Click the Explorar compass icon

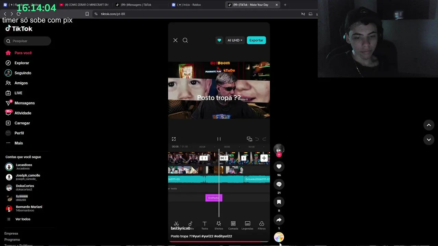tap(8, 63)
